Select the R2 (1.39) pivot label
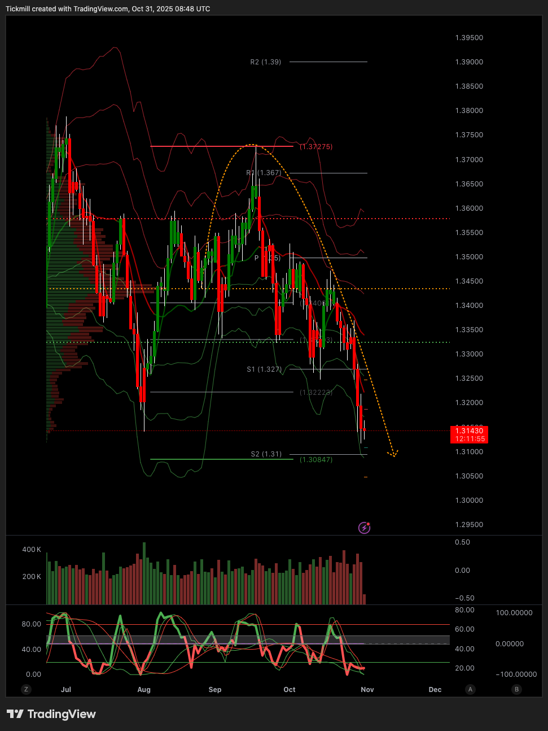The image size is (548, 731). [266, 62]
